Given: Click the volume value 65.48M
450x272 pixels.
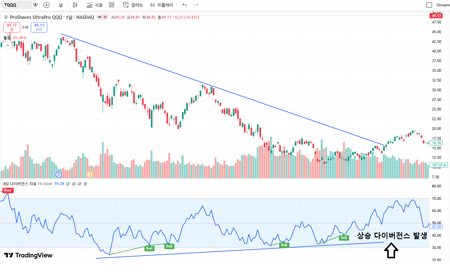Looking at the screenshot, I should (x=20, y=38).
